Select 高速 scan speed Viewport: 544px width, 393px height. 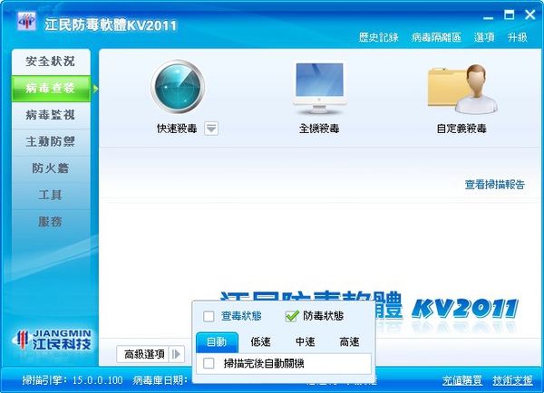pos(349,342)
